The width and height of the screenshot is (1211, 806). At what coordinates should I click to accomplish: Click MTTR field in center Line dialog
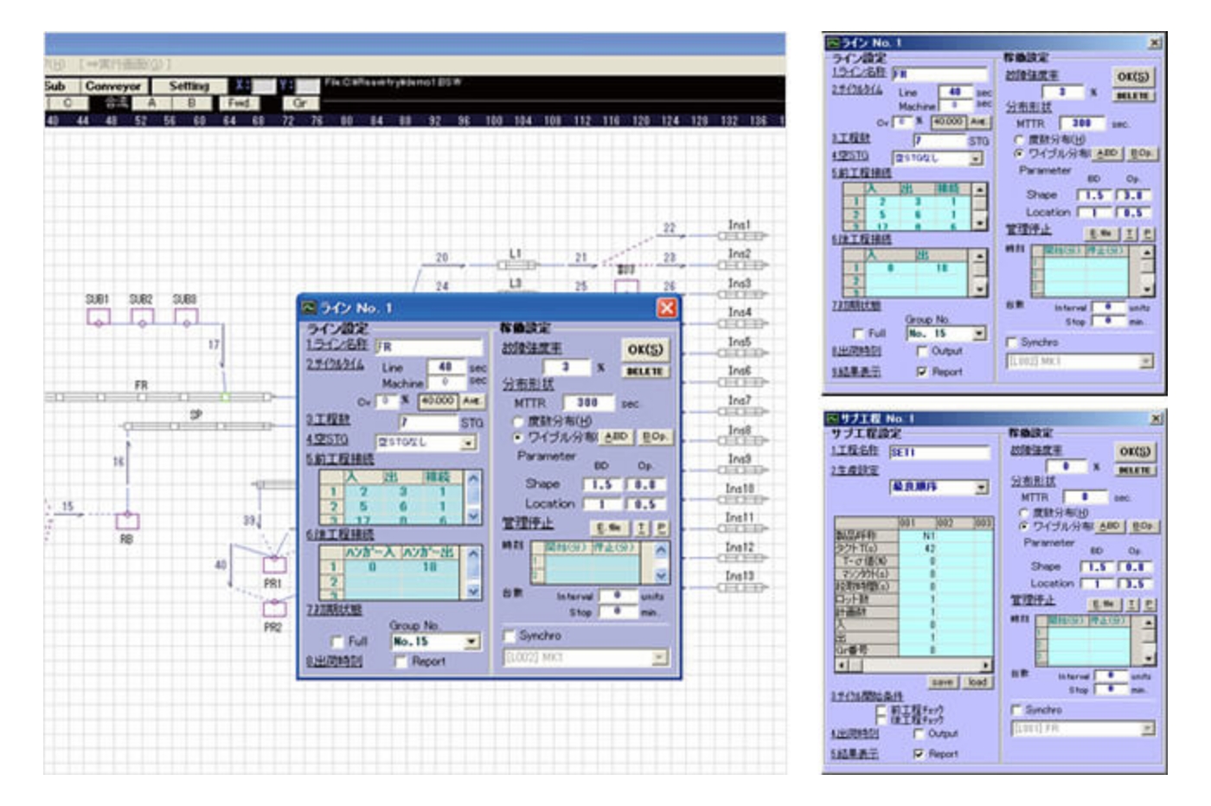(x=587, y=403)
